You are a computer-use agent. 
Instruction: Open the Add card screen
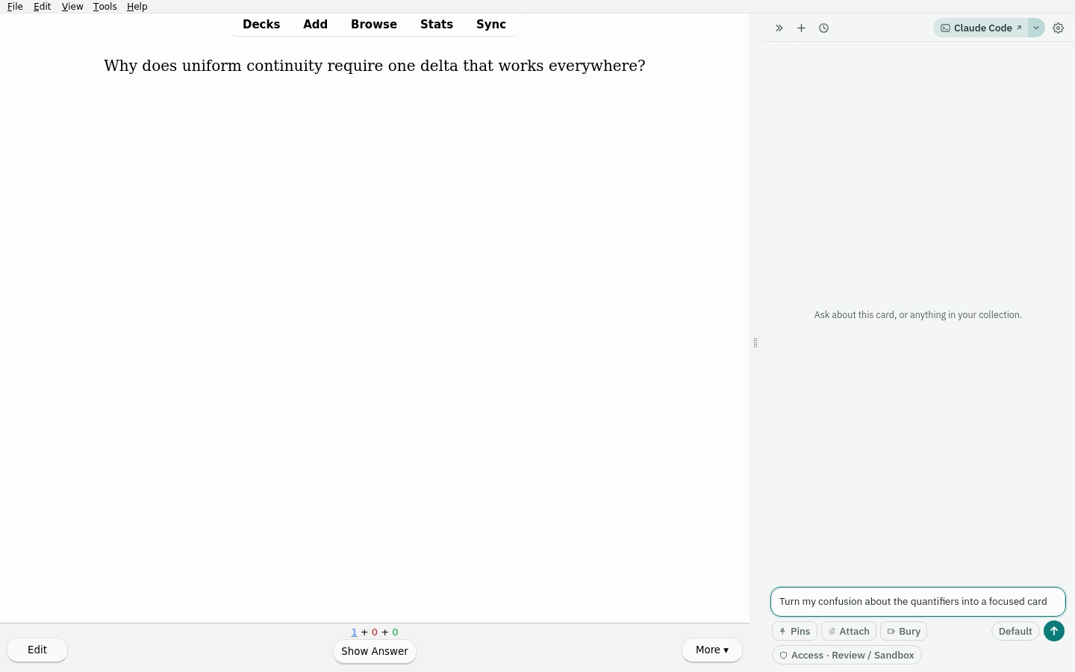point(315,24)
